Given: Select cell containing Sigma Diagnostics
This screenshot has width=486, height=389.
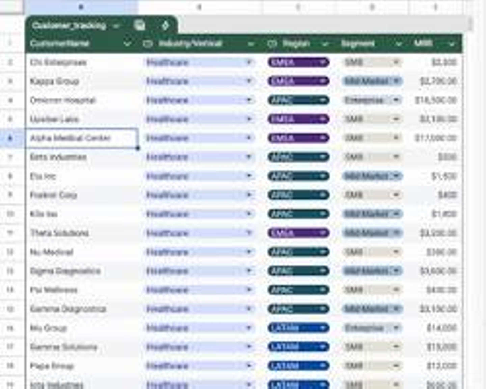Looking at the screenshot, I should pyautogui.click(x=82, y=271).
